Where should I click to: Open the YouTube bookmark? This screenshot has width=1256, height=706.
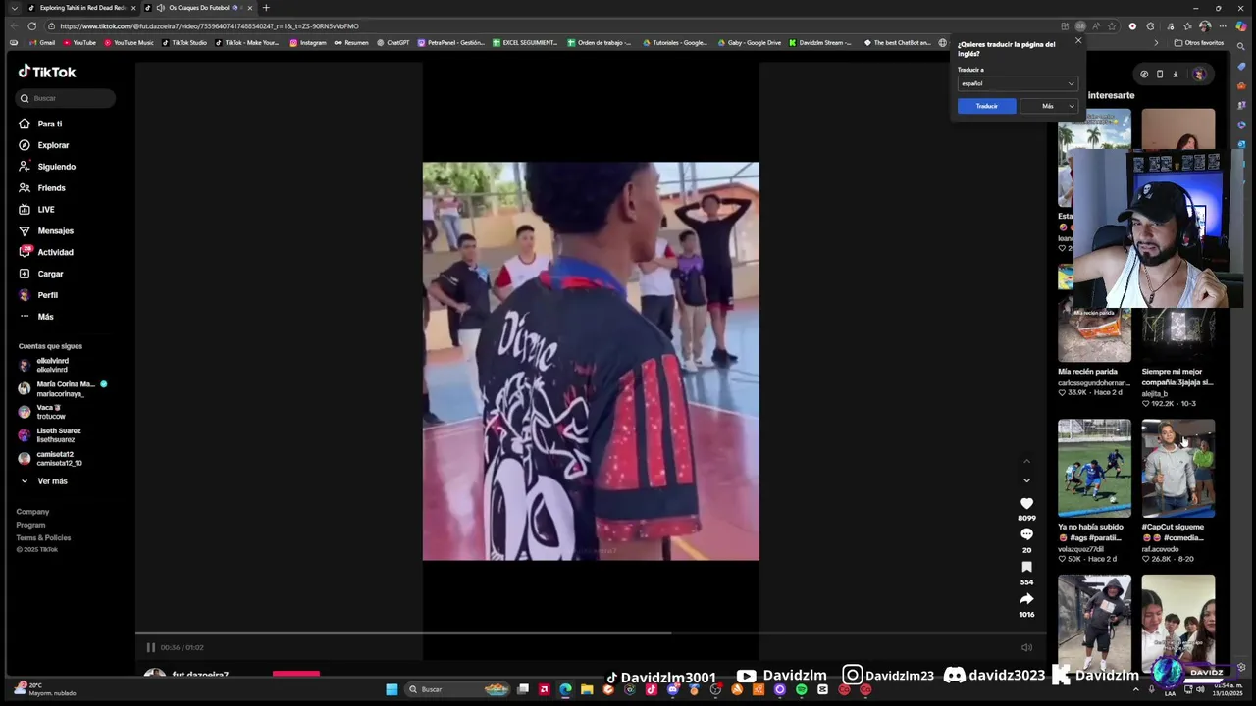(79, 43)
